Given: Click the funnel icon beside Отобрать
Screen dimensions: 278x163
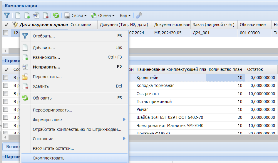Looking at the screenshot, I should (26, 36).
